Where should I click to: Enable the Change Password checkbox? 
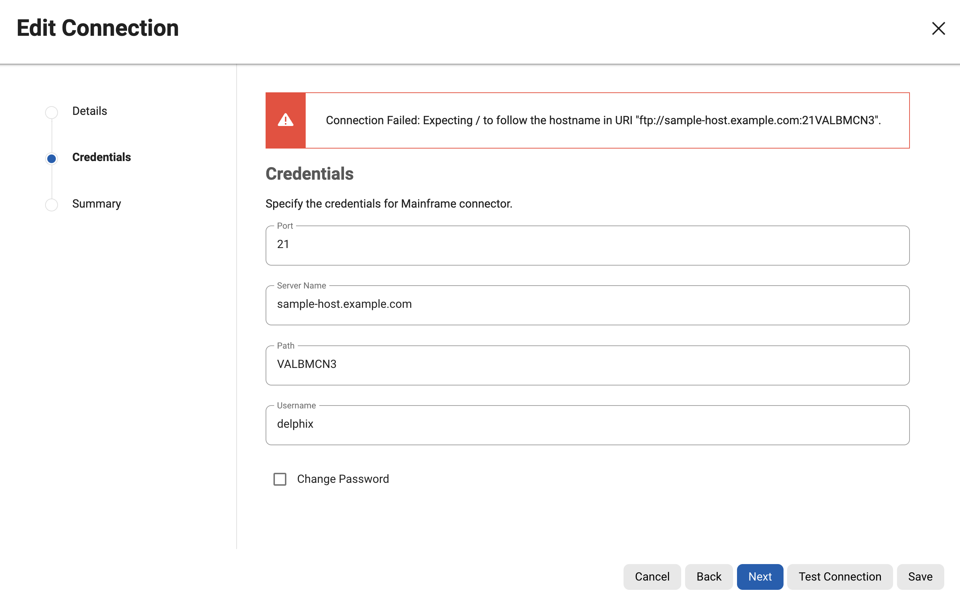pos(280,479)
